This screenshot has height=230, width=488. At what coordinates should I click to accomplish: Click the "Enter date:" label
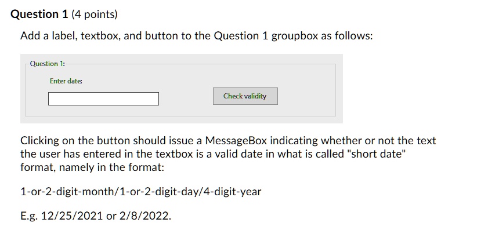(x=66, y=81)
